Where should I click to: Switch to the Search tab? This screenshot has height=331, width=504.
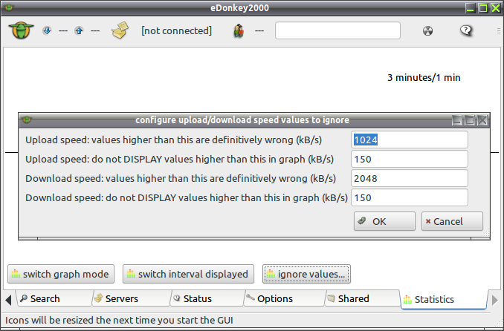point(54,298)
